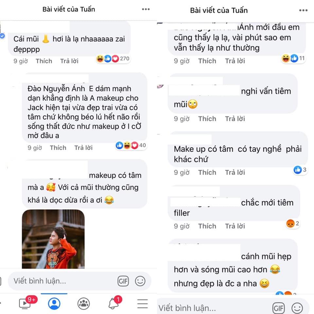
Task: Tap the GIF icon in the left comment box
Action: (x=123, y=281)
